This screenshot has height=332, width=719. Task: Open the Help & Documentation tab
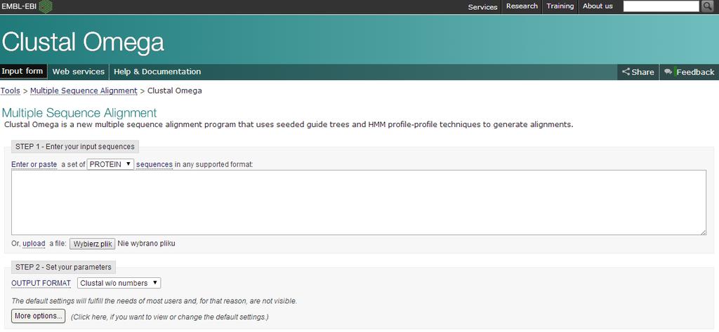[157, 72]
